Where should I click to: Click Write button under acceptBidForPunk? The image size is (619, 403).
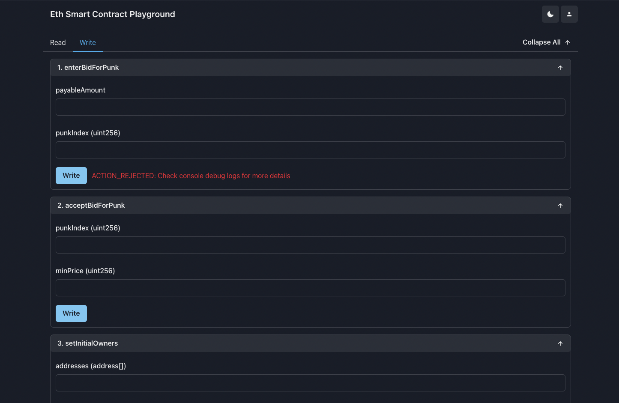coord(71,313)
